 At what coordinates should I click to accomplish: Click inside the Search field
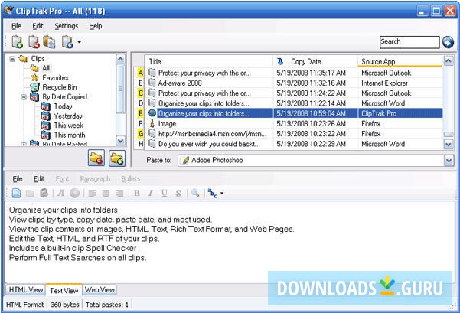click(409, 42)
